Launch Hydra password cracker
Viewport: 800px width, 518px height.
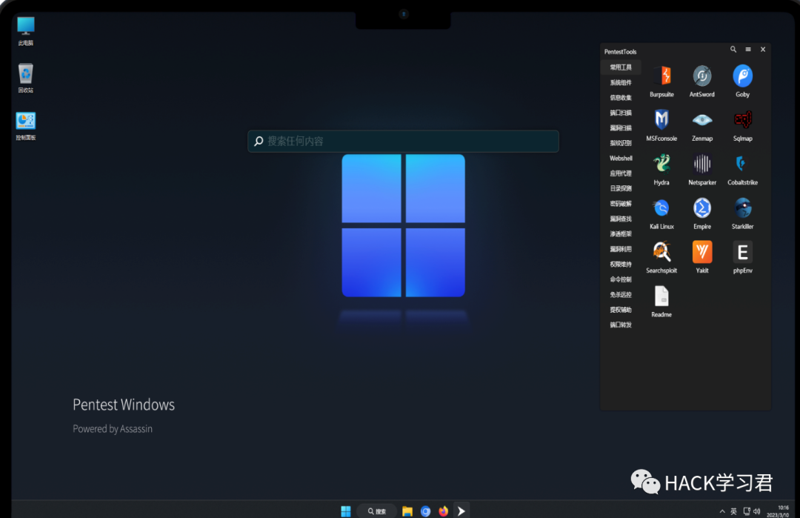(661, 170)
